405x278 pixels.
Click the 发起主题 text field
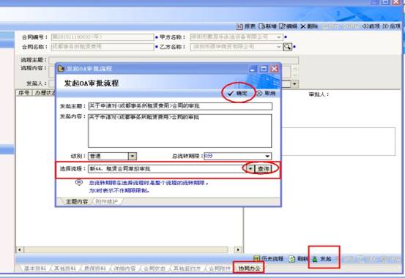tap(180, 106)
